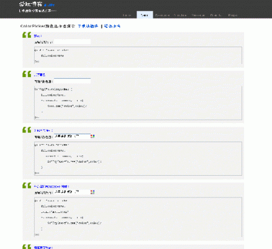The image size is (272, 249).
Task: Click the blue link after the vertical bar separator
Action: [x=112, y=26]
